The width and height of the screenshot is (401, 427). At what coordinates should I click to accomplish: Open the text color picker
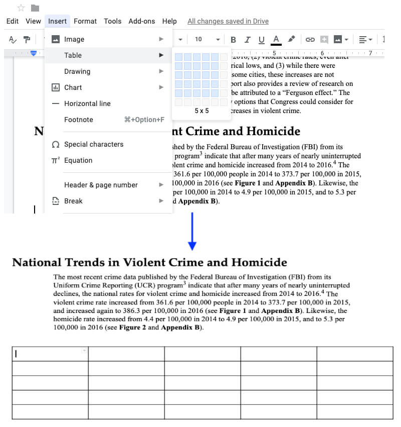tap(275, 39)
